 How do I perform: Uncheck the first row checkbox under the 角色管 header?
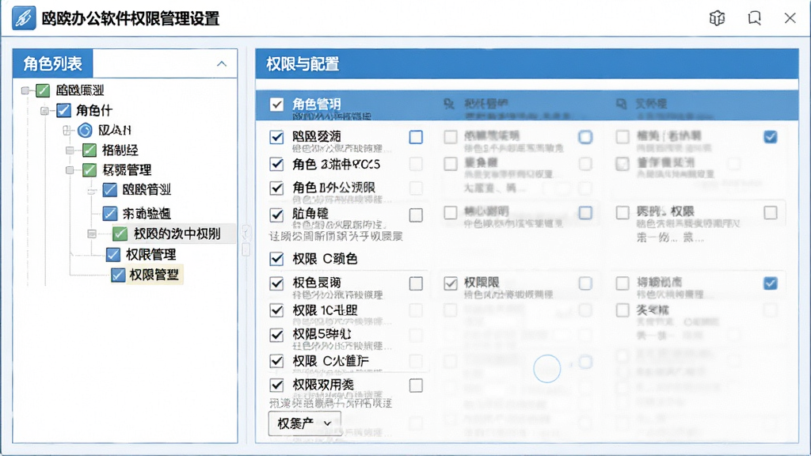pos(276,137)
